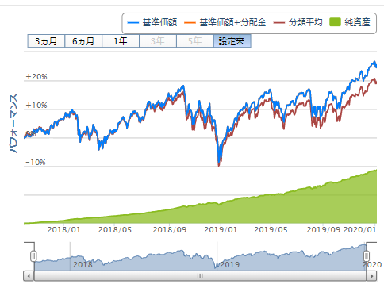Click the green 純資産 legend swatch

tap(335, 22)
